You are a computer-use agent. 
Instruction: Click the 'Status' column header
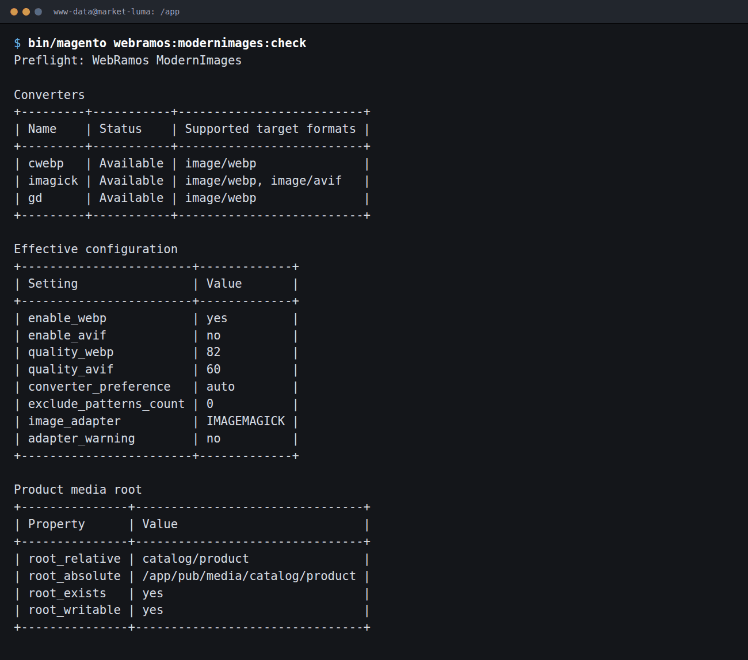[120, 129]
